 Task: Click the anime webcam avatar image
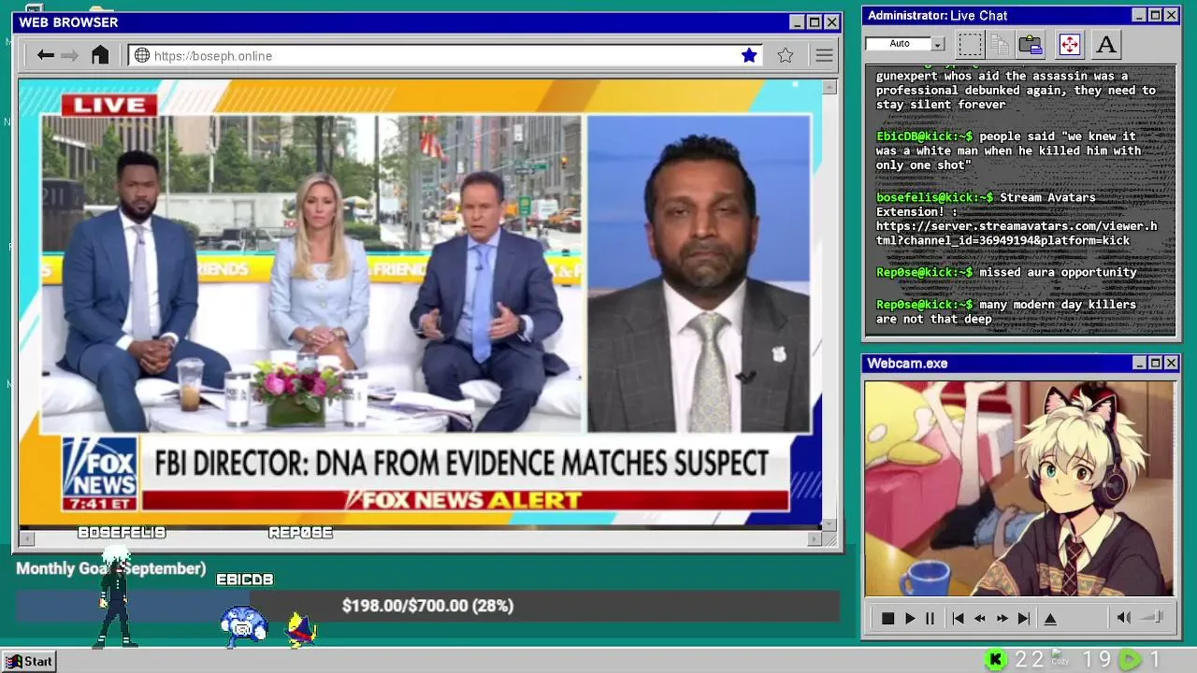[x=1019, y=488]
